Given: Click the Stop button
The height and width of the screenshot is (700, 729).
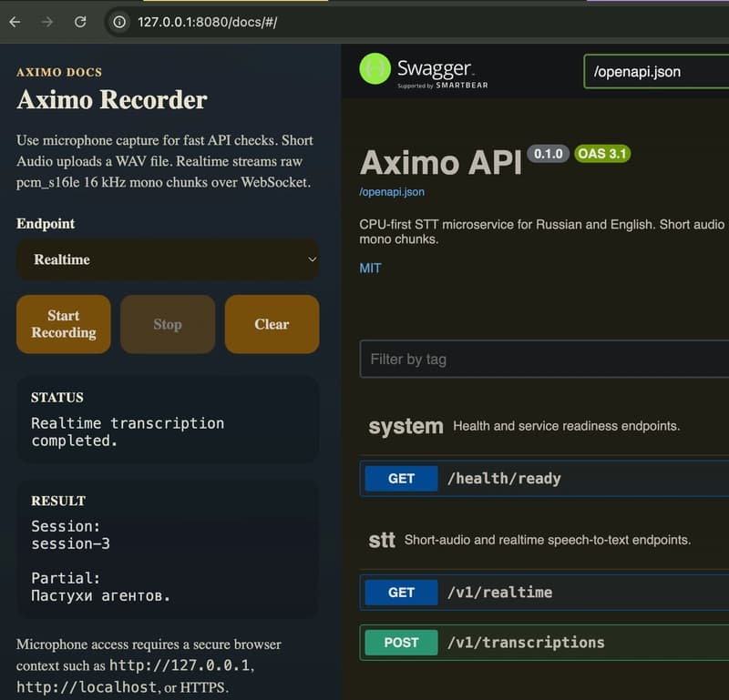Looking at the screenshot, I should (167, 323).
